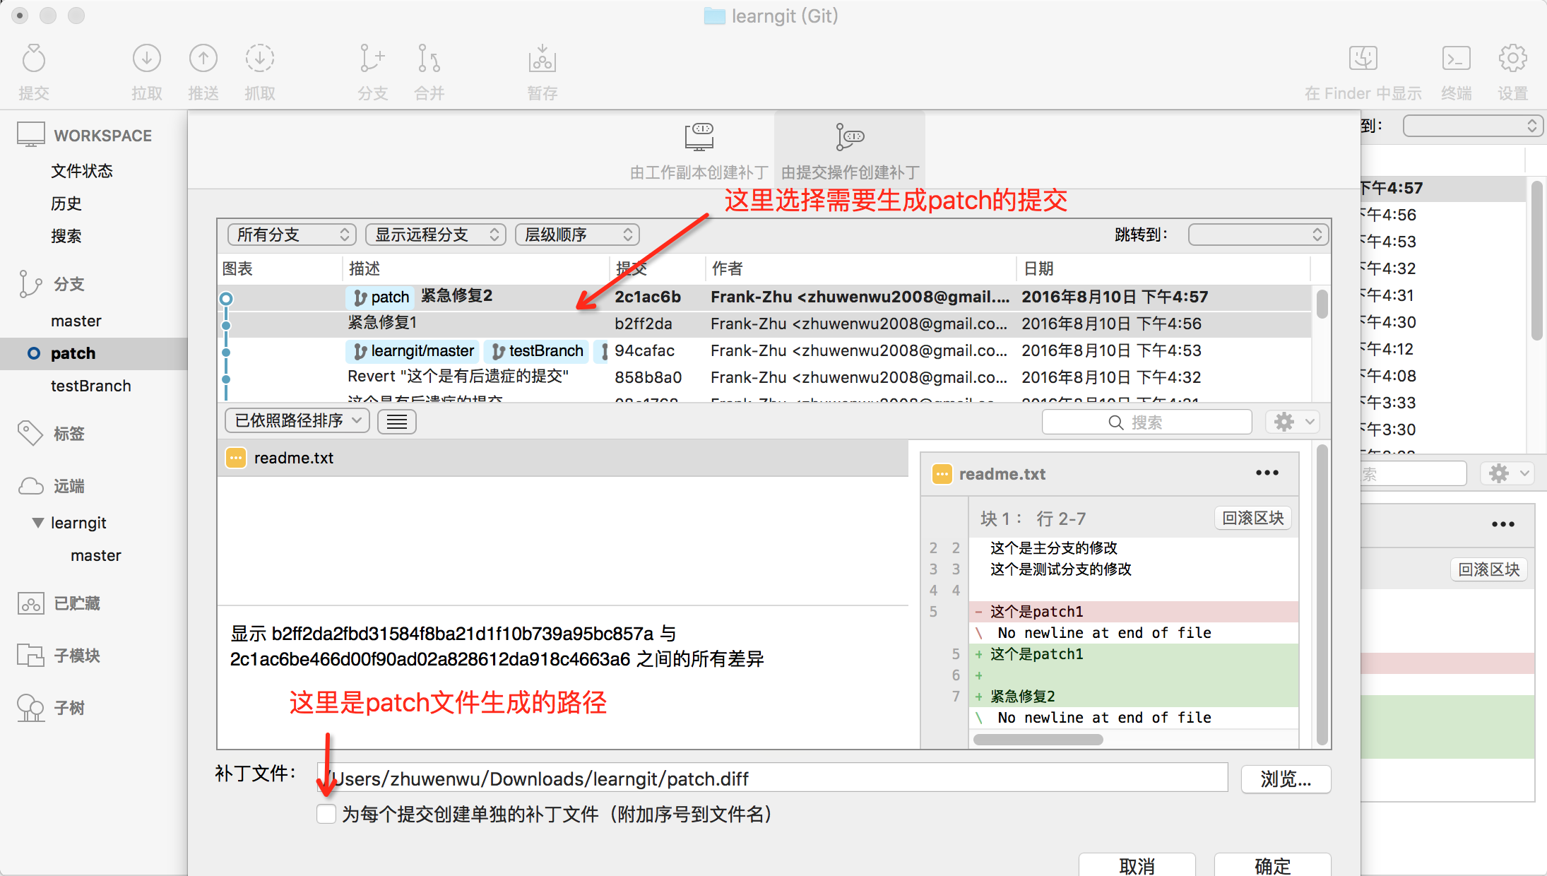Toggle the list view mode button

pos(396,422)
